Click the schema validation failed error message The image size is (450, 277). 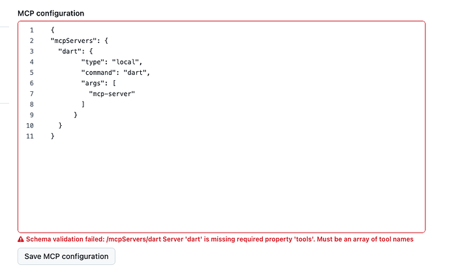(x=220, y=239)
